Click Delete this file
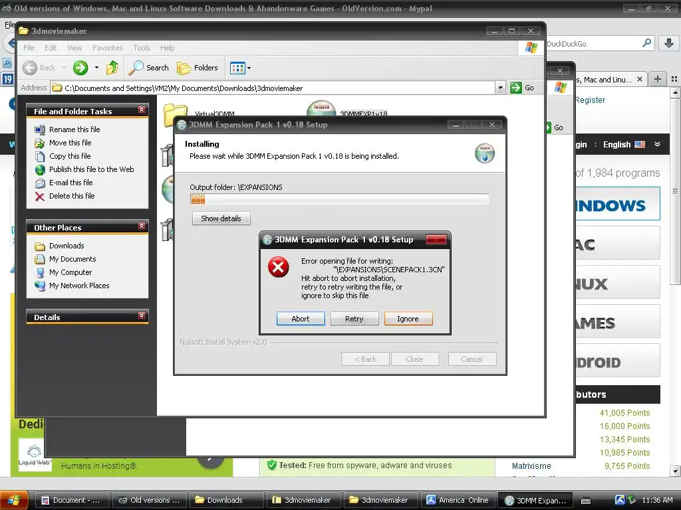The height and width of the screenshot is (510, 681). (x=72, y=196)
